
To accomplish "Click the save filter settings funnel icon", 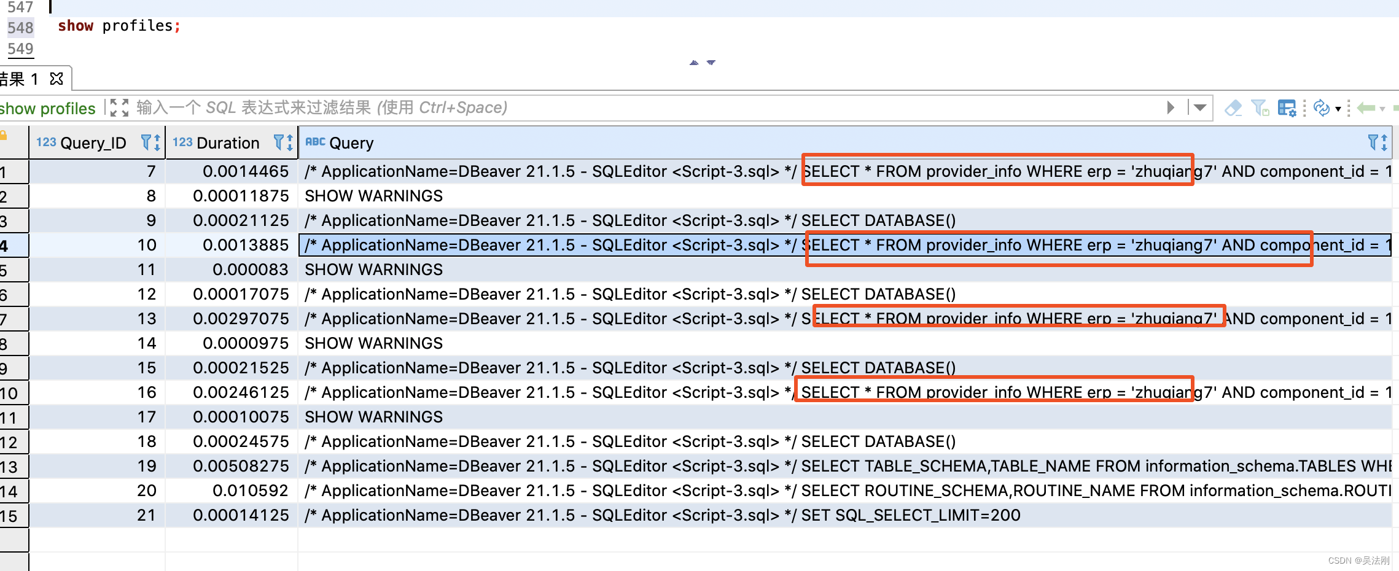I will (1260, 108).
